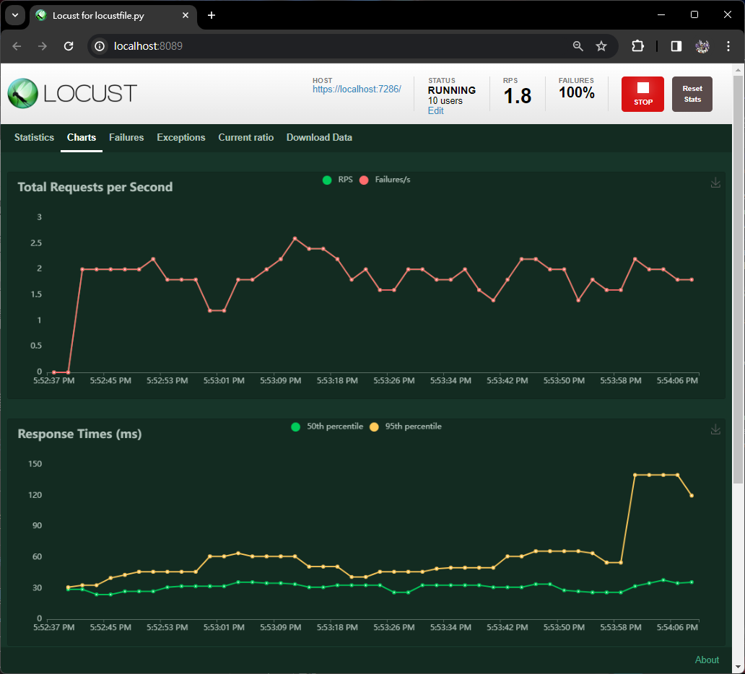View site information icon beside the URL
Screen dimensions: 745x674
pos(101,46)
